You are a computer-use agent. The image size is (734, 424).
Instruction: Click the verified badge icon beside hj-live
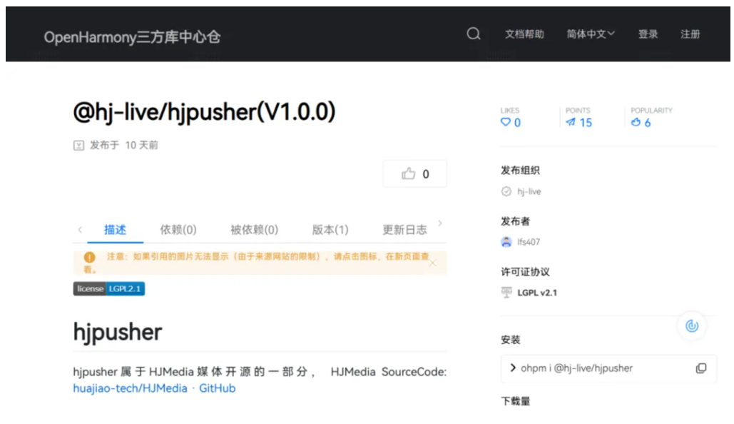506,191
